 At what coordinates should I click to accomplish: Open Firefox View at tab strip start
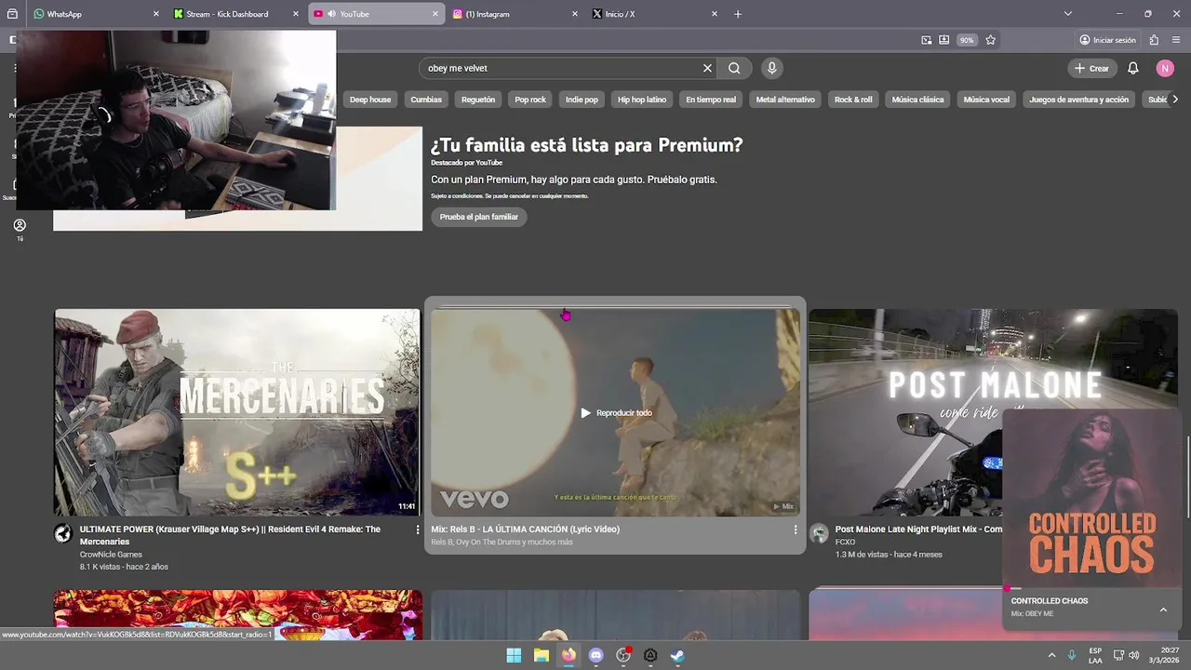point(12,14)
